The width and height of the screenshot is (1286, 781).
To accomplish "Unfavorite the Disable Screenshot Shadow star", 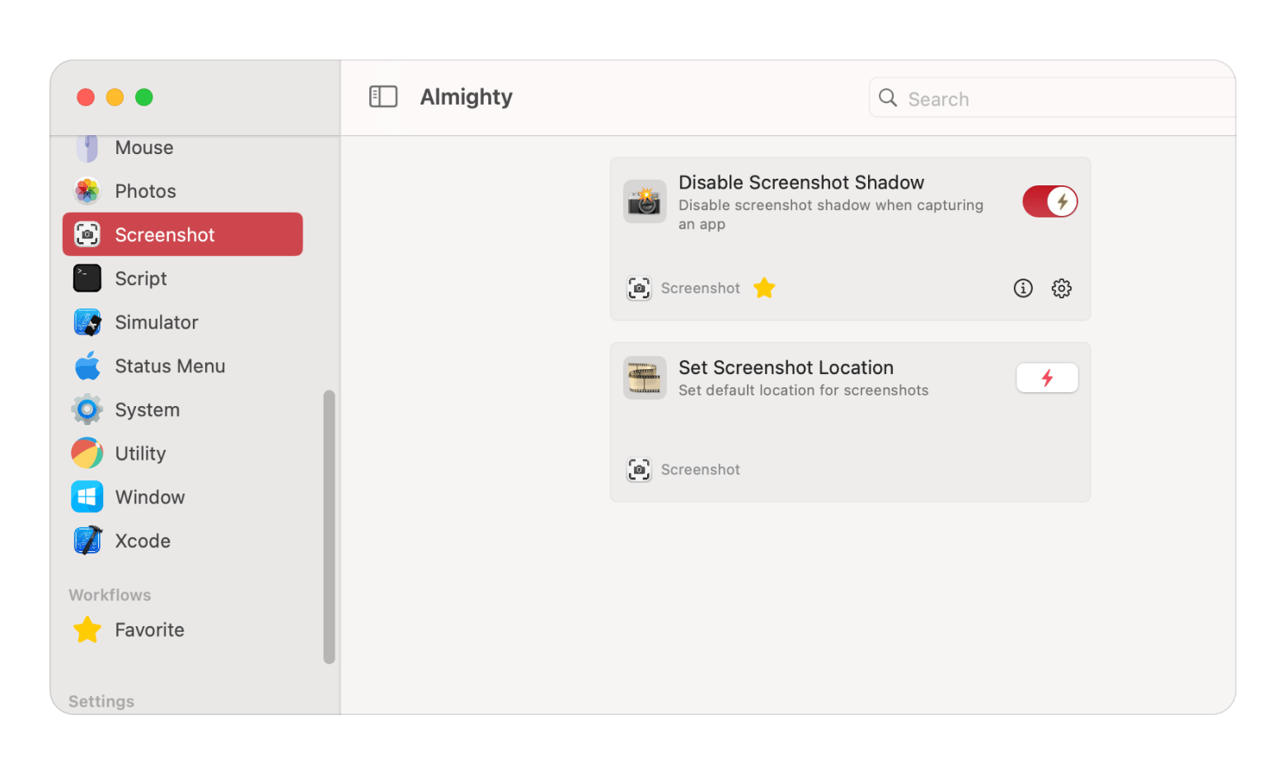I will tap(764, 288).
